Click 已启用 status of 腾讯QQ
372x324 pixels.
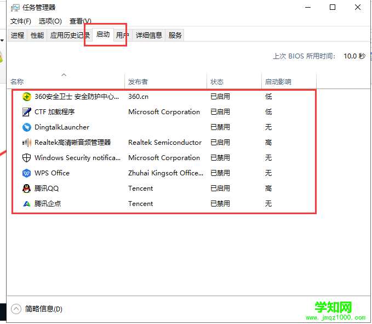click(220, 188)
